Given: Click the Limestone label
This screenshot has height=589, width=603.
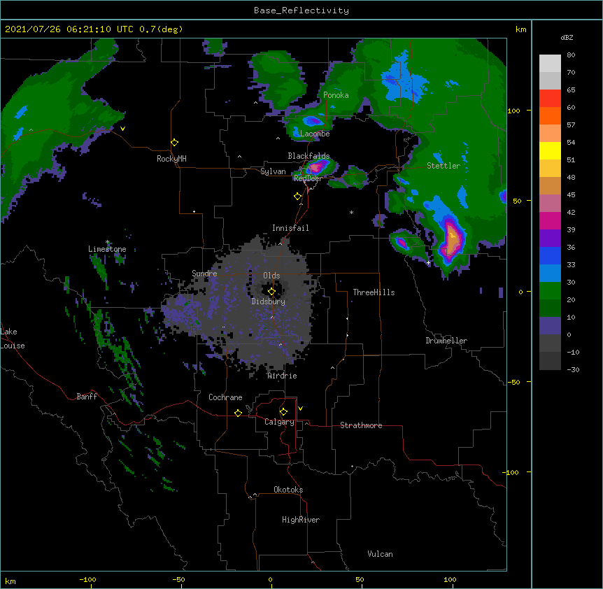Looking at the screenshot, I should click(107, 249).
